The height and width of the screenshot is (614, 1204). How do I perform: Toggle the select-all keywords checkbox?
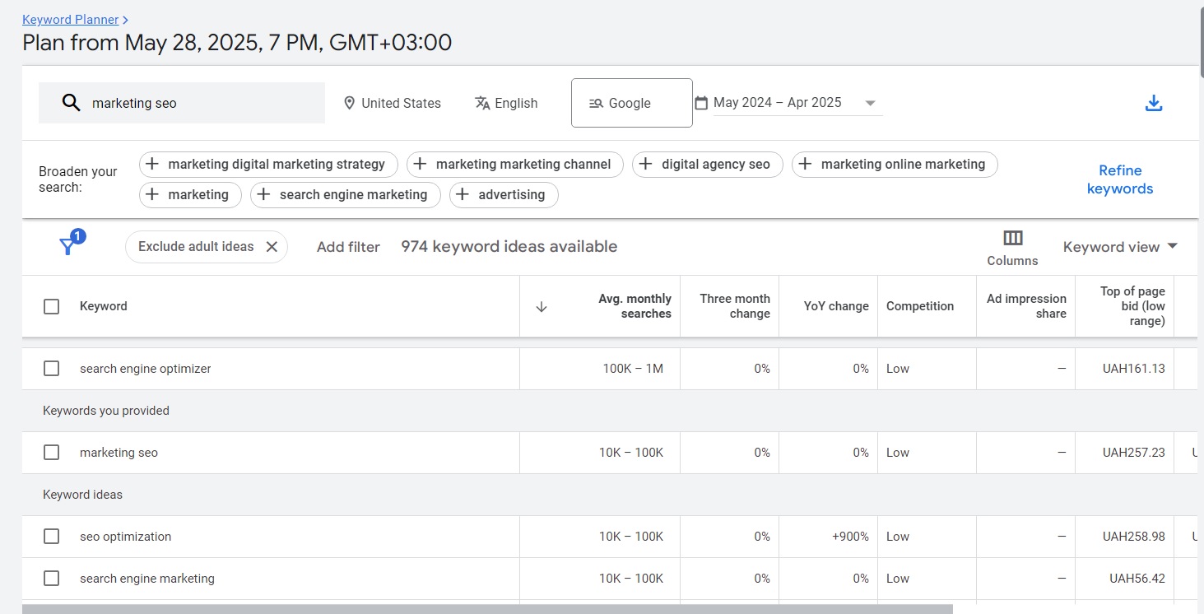point(51,307)
